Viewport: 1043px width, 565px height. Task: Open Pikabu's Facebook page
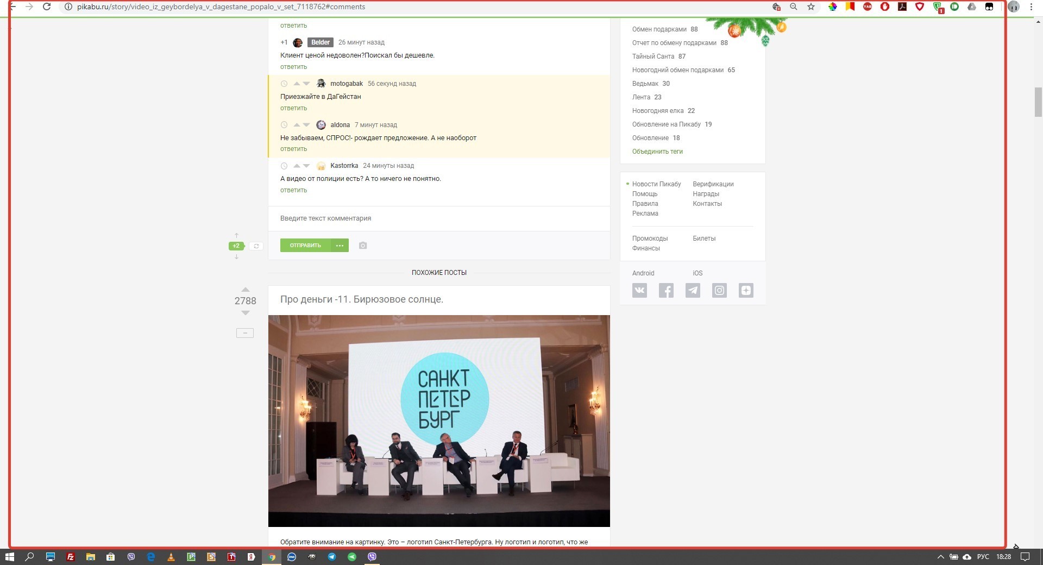[667, 290]
